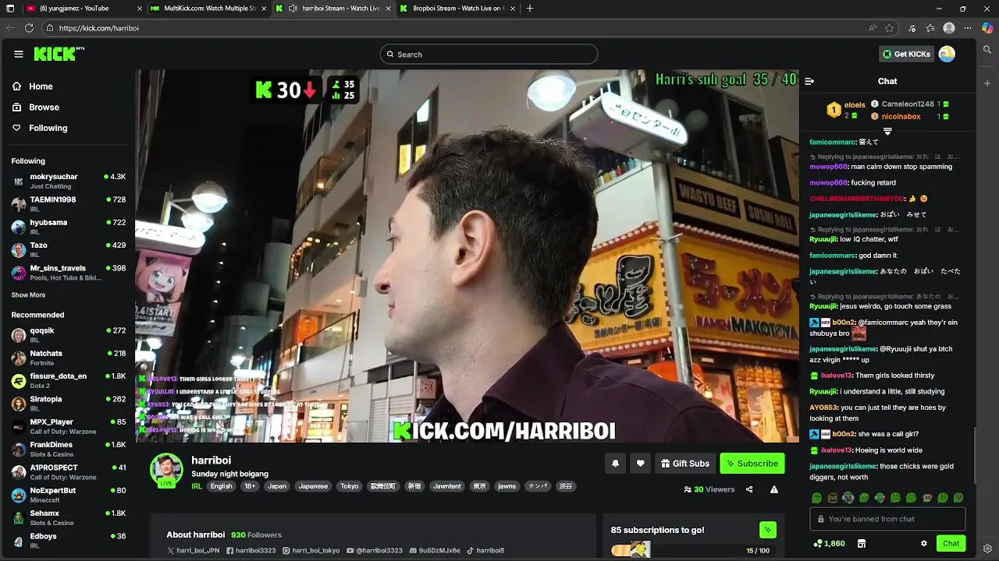Open the harriboi5 TikTok link
This screenshot has width=999, height=561.
485,550
